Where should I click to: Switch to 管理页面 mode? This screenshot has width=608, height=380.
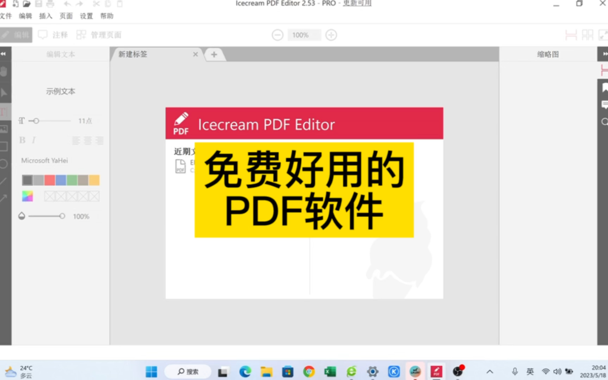99,35
